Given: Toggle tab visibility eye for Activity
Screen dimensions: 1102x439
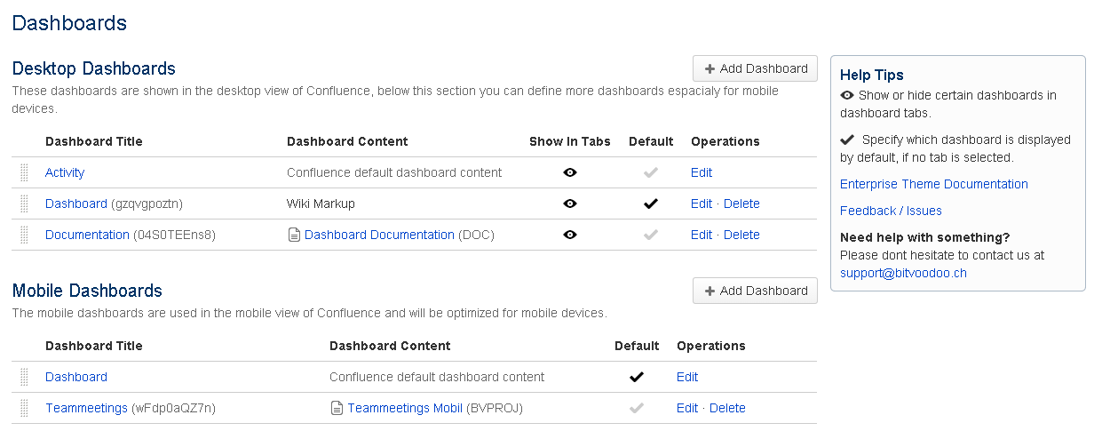Looking at the screenshot, I should [x=570, y=172].
